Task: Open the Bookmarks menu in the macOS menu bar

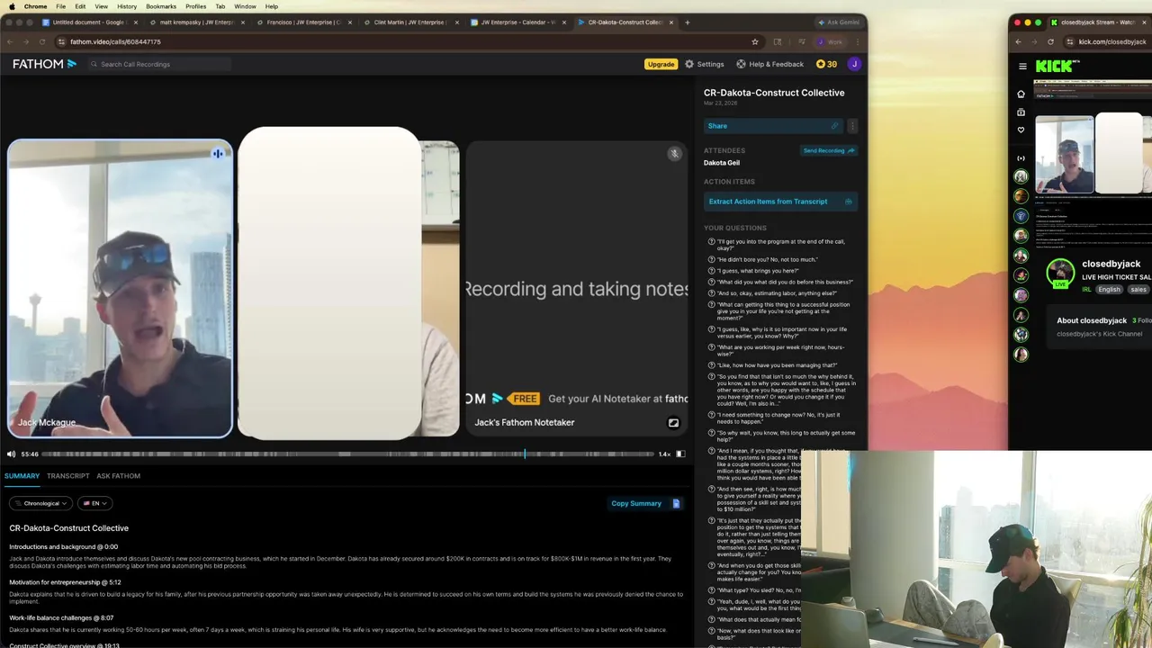Action: coord(161,6)
